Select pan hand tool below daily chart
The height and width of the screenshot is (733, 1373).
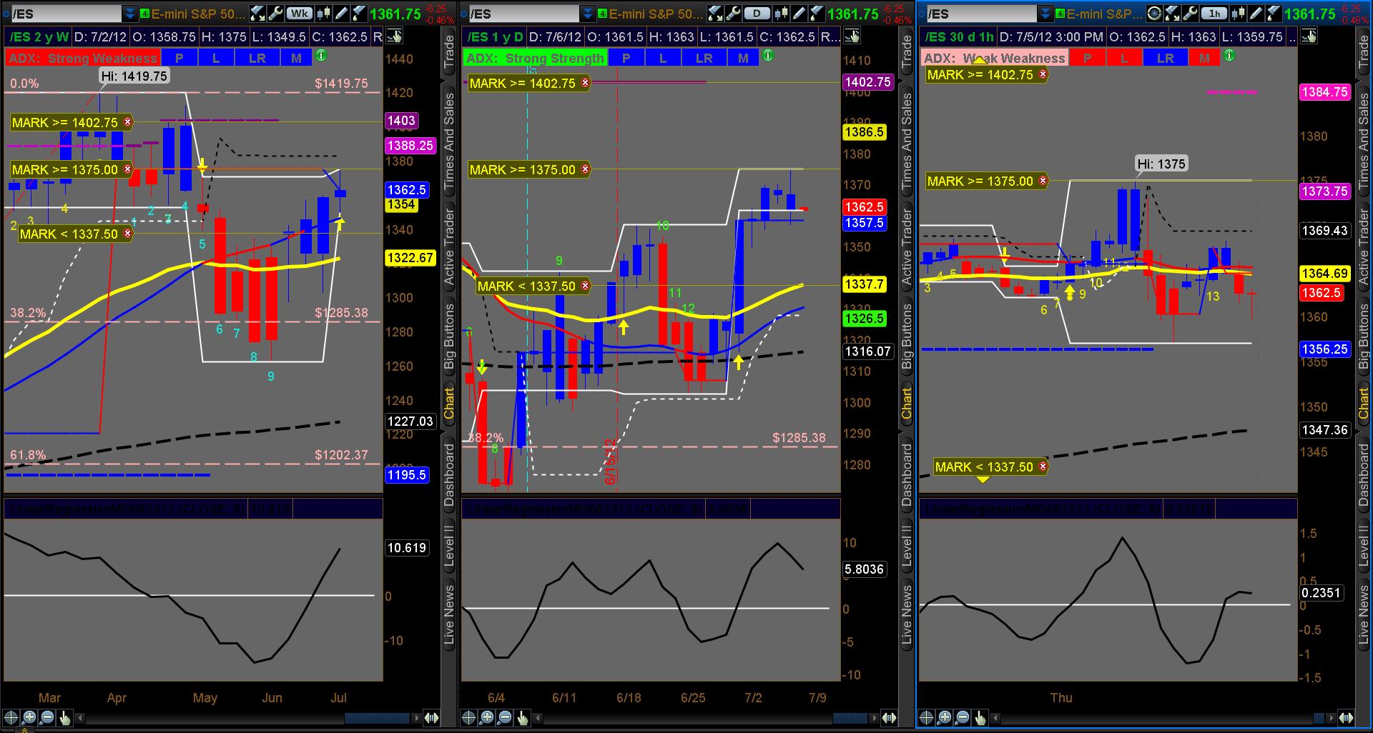point(523,718)
